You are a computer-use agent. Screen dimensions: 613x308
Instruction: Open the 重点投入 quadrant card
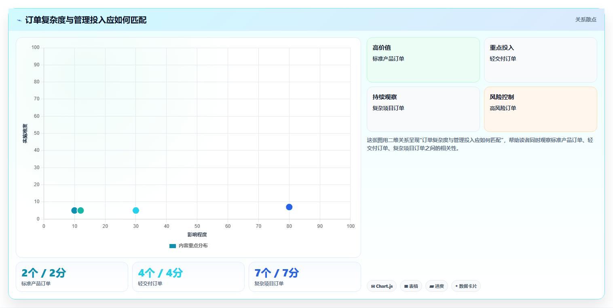click(x=541, y=60)
